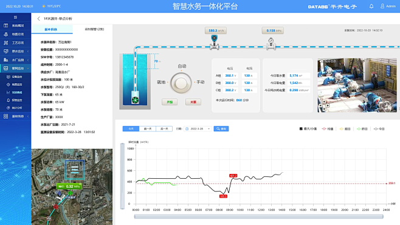Click the red 421.2 max marker on chart
This screenshot has height=225, width=400.
click(x=233, y=176)
